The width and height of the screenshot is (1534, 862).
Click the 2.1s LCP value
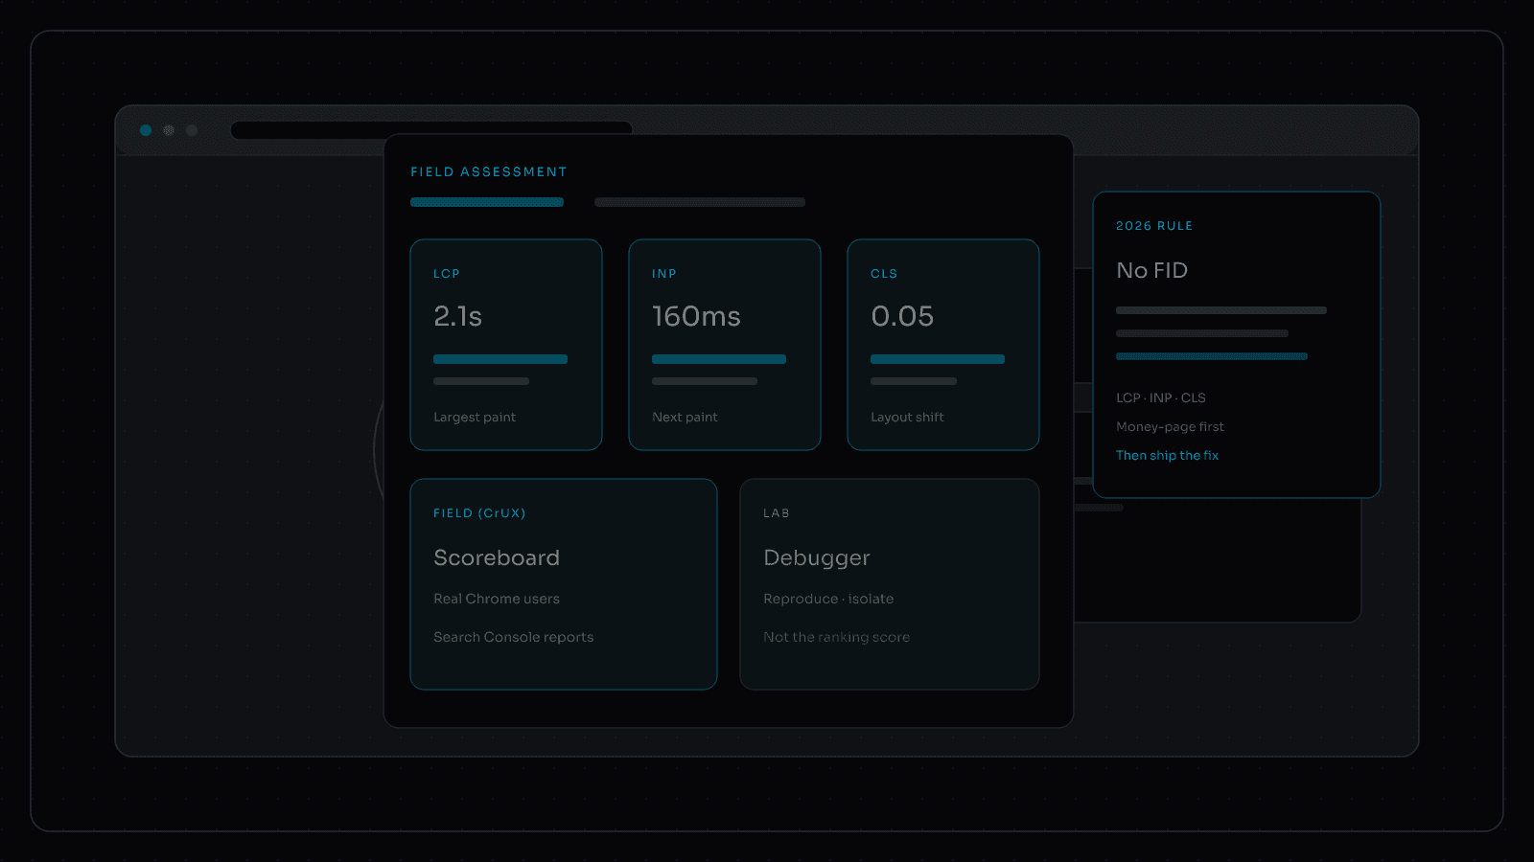[x=457, y=316]
